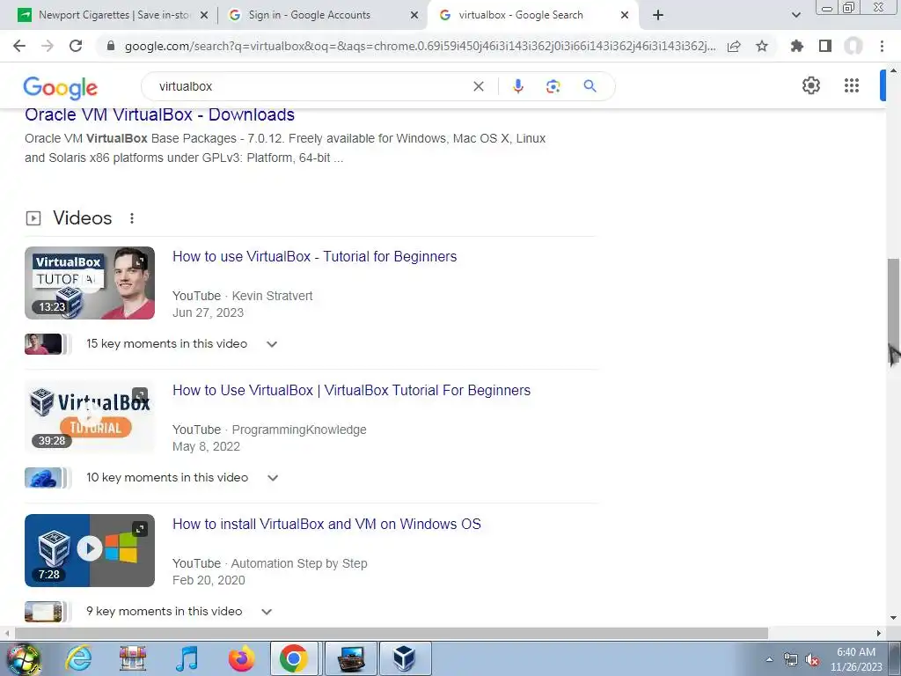Click the forward navigation arrow
The image size is (901, 676).
48,46
